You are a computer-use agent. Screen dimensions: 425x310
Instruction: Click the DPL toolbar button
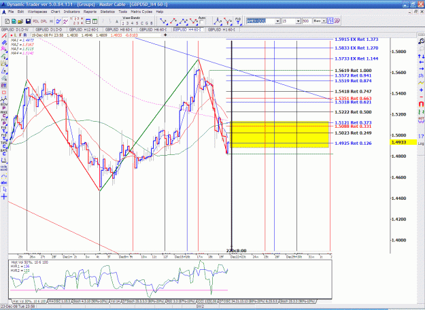44,21
